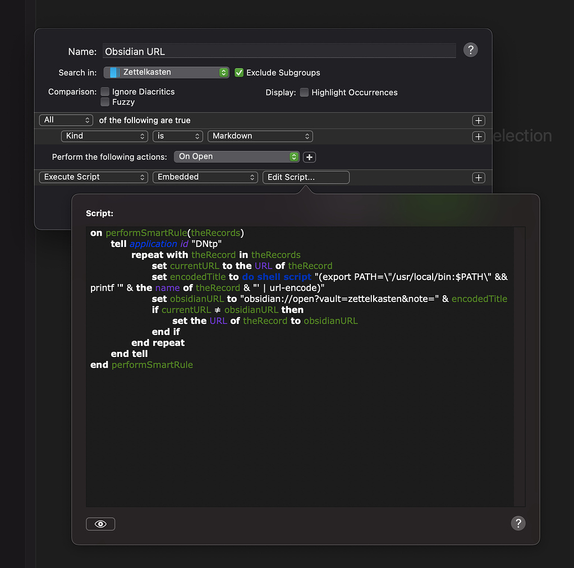Add another condition with the plus button
This screenshot has height=568, width=574.
click(x=478, y=120)
